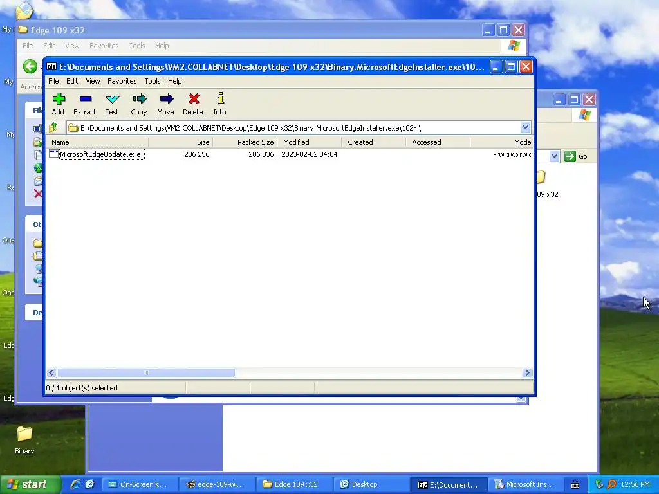
Task: Sort by Packed Size column header
Action: coord(245,142)
